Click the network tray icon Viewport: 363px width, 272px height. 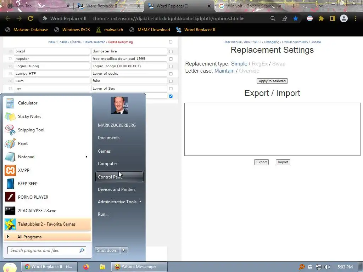tap(319, 267)
